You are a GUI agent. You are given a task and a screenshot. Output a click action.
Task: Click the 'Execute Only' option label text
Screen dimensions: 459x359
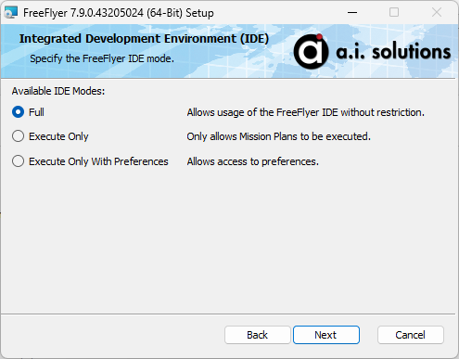(58, 136)
